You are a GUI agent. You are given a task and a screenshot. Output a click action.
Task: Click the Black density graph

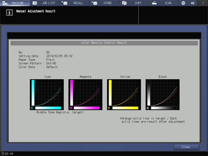point(163,94)
